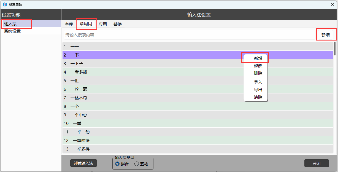Viewport: 338px width, 172px height.
Task: Select 五笔 input method type
Action: (x=137, y=164)
